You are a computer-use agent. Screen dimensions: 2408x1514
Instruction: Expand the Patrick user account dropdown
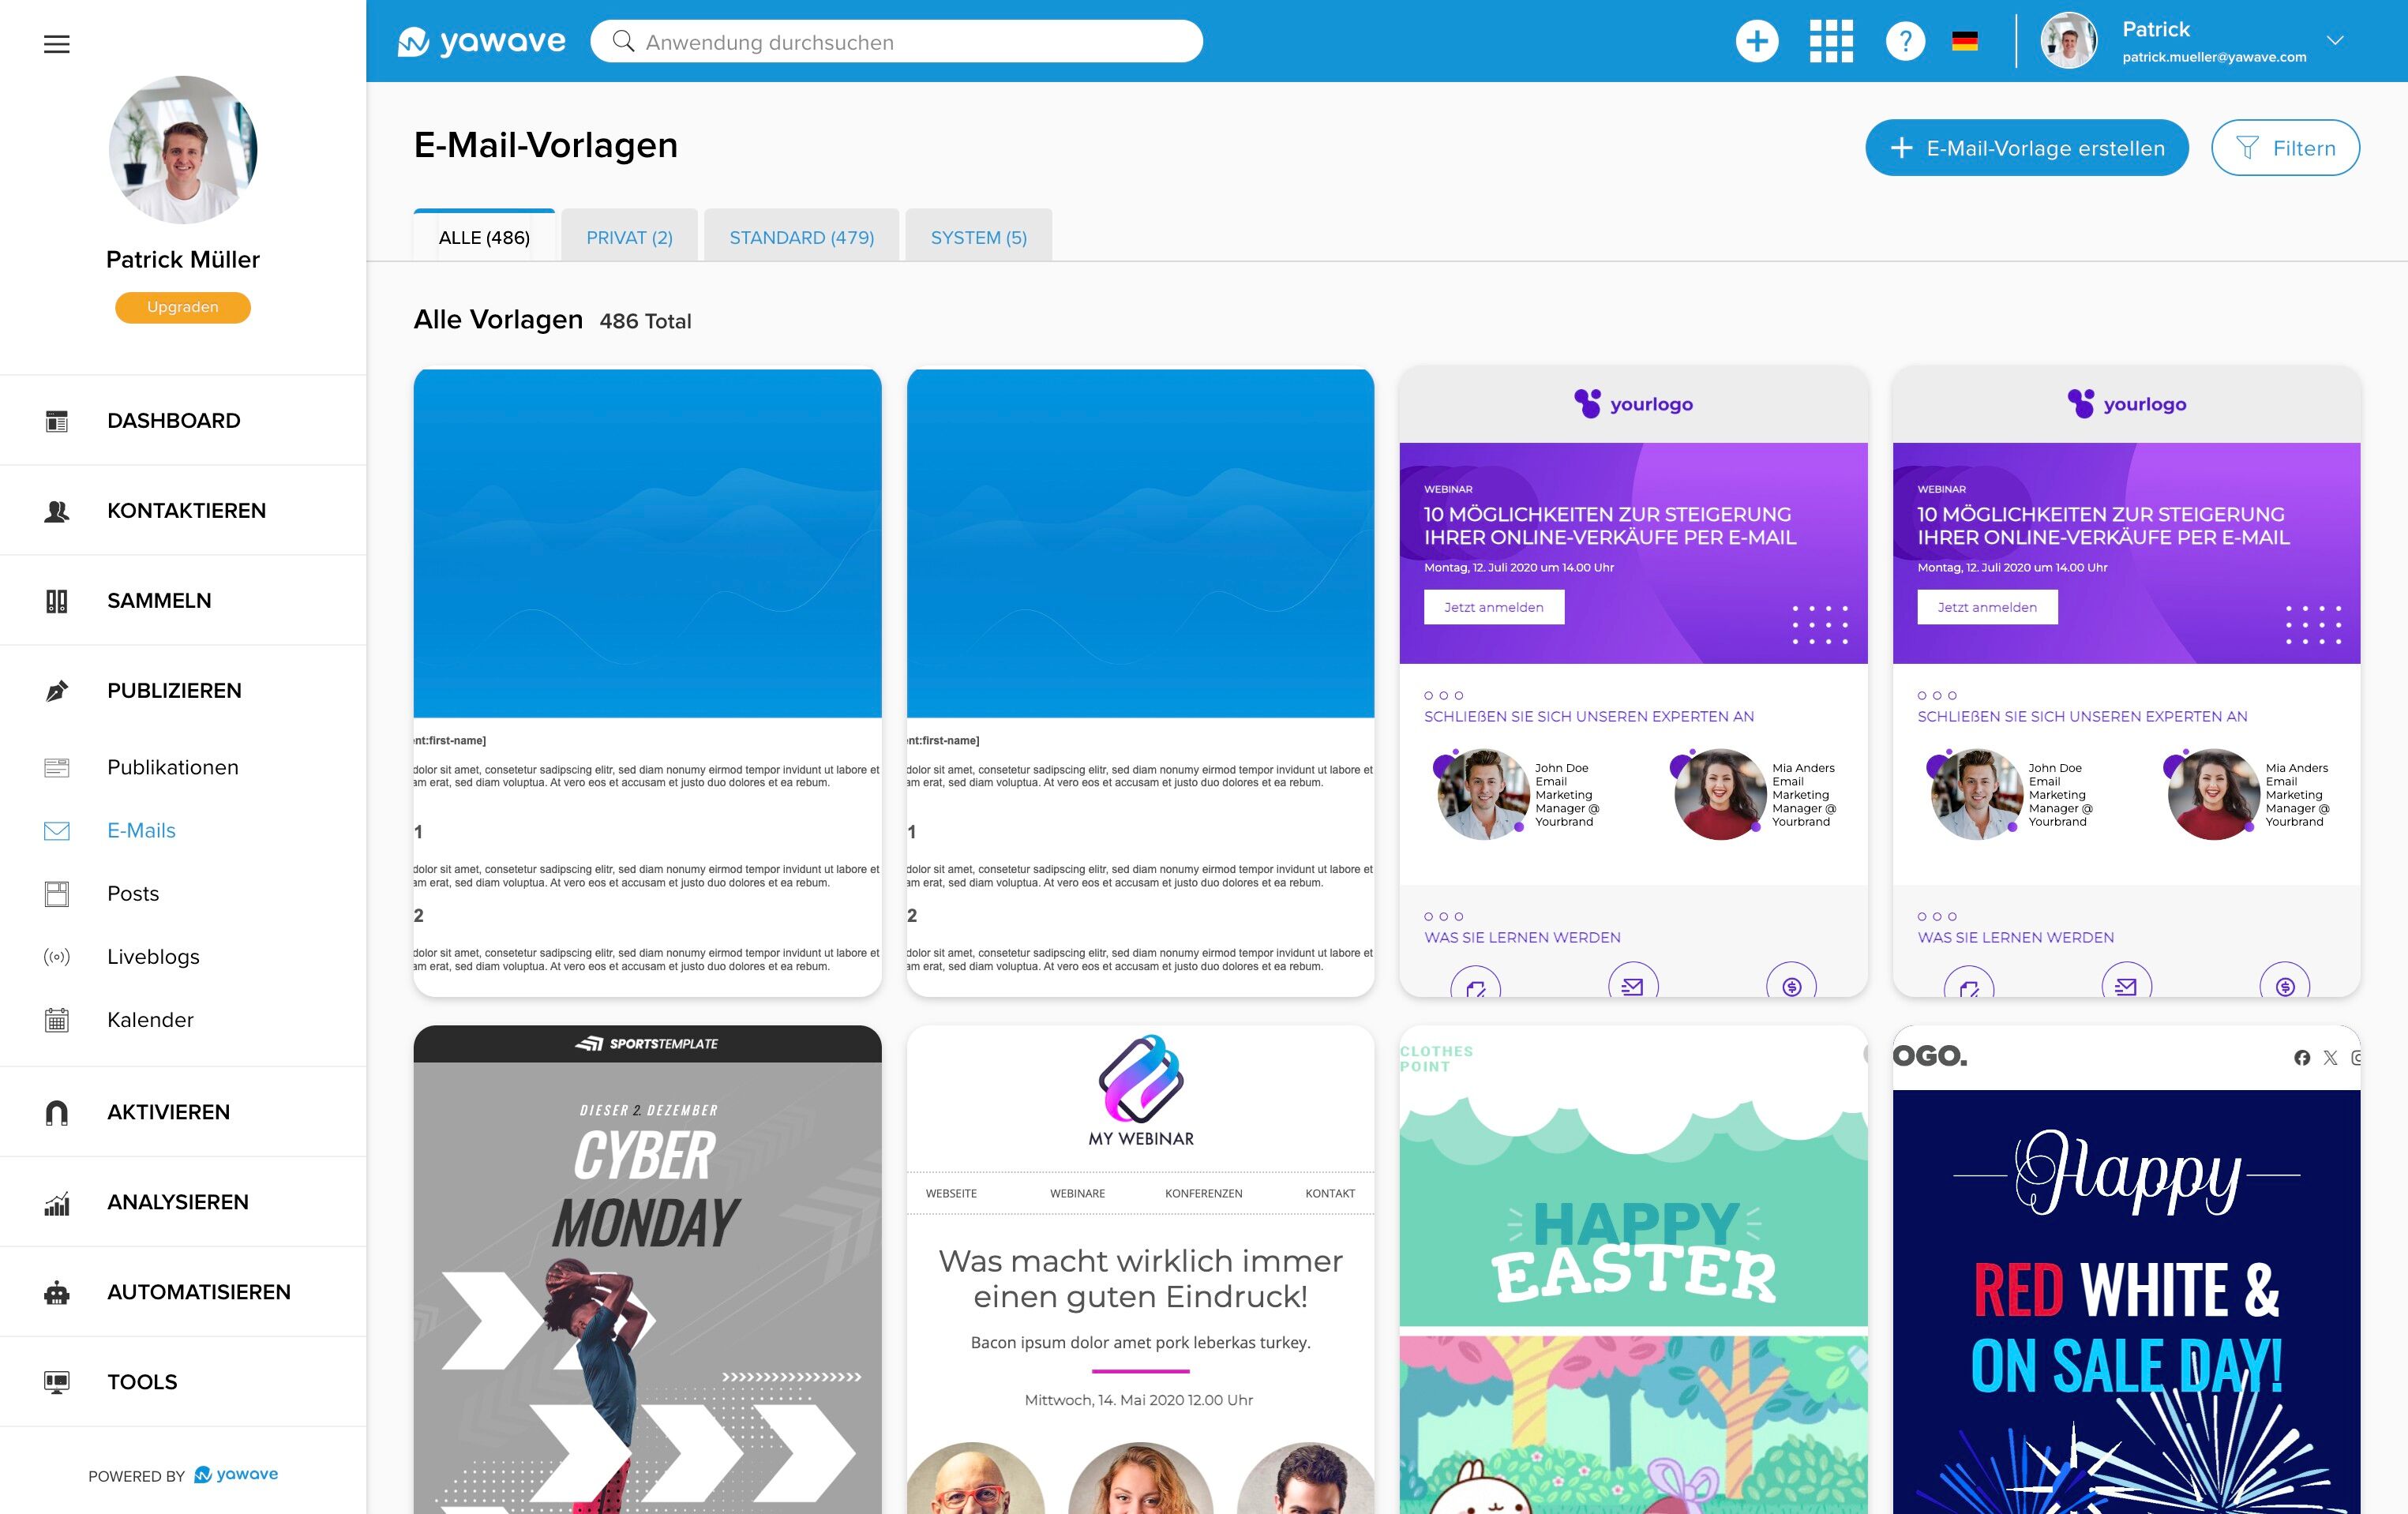(2334, 41)
